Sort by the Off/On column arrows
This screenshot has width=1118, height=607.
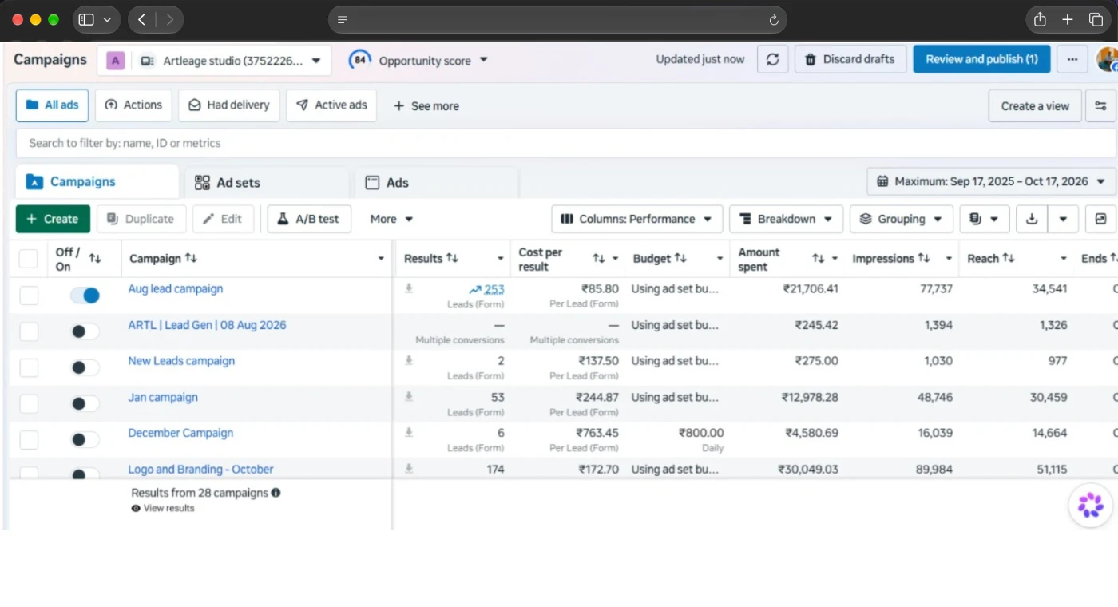click(95, 258)
